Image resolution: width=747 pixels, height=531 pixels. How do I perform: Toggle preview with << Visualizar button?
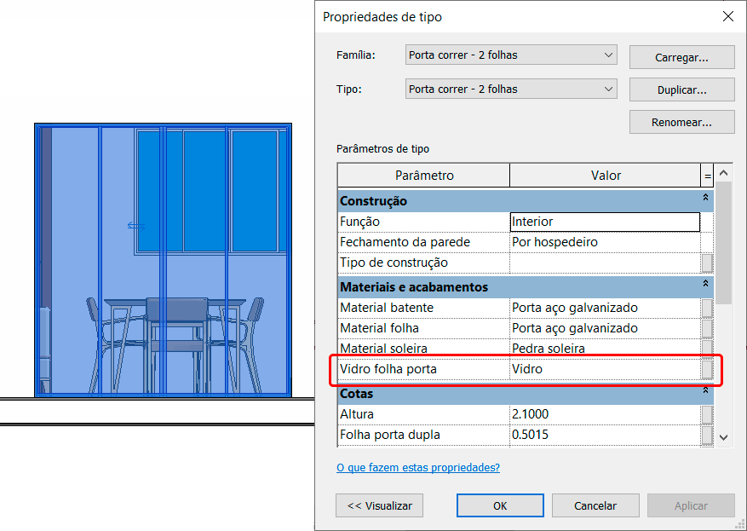[x=380, y=505]
